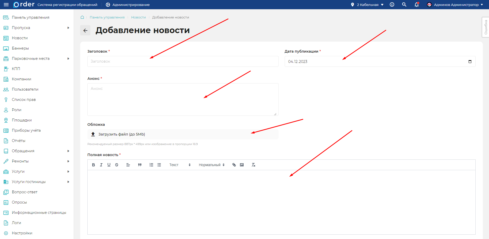Apply italic formatting in the editor toolbar
Screen dimensions: 489x239
tap(101, 165)
